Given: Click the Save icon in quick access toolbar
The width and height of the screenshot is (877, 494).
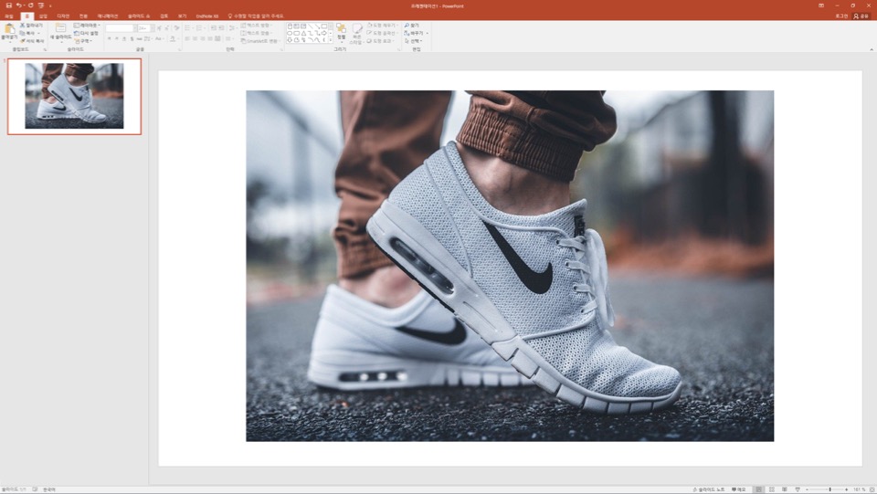Looking at the screenshot, I should (x=8, y=5).
